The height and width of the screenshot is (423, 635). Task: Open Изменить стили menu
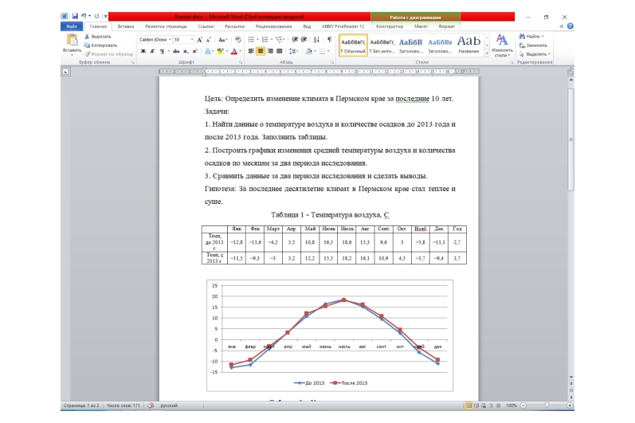click(502, 45)
